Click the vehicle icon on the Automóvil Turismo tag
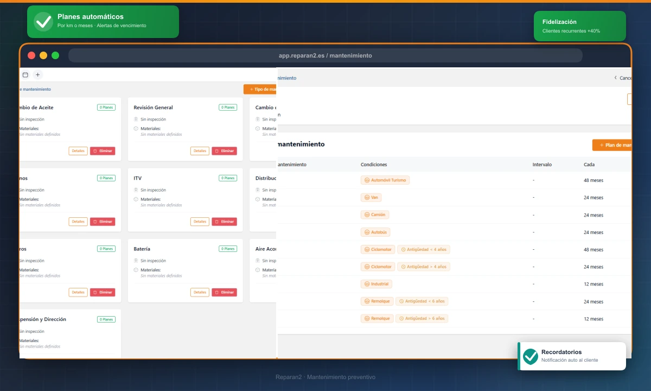Viewport: 651px width, 391px height. point(367,180)
